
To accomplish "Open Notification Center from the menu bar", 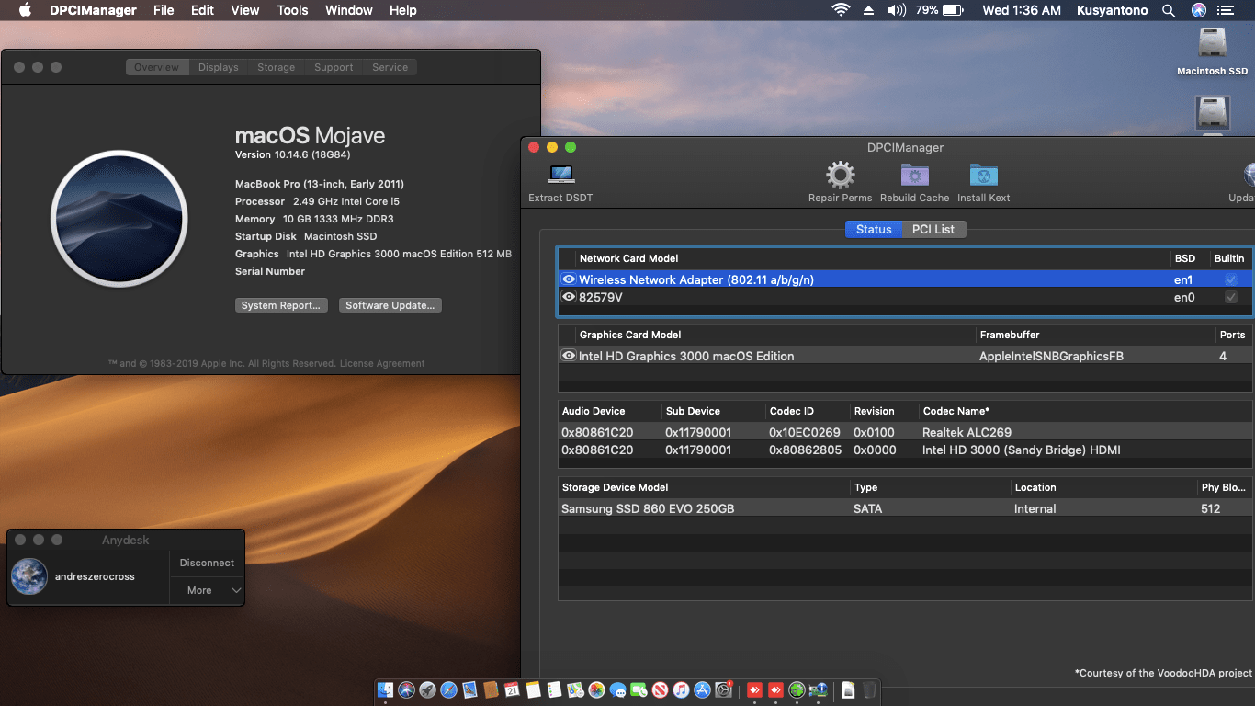I will coord(1226,10).
